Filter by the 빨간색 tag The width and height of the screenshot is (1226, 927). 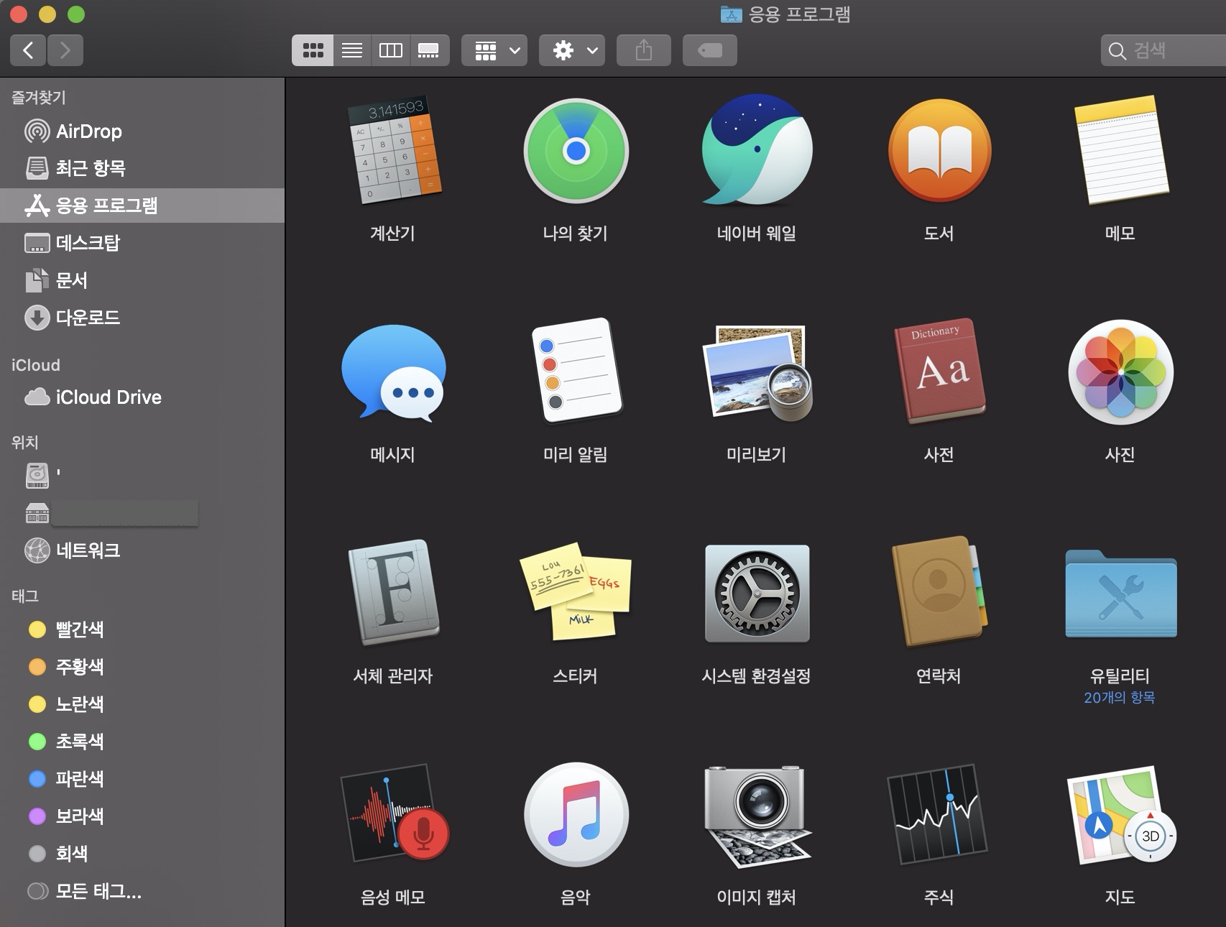point(142,629)
